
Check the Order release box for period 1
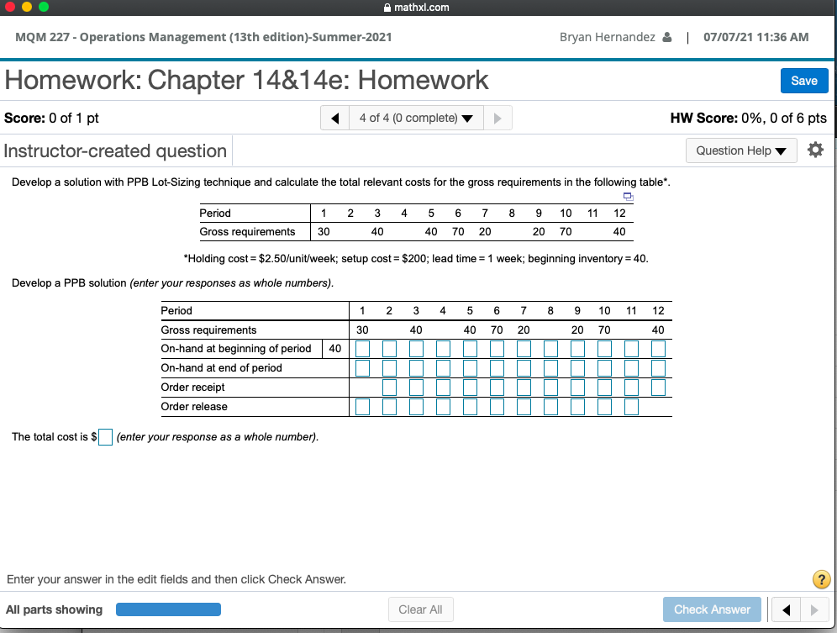[x=362, y=406]
